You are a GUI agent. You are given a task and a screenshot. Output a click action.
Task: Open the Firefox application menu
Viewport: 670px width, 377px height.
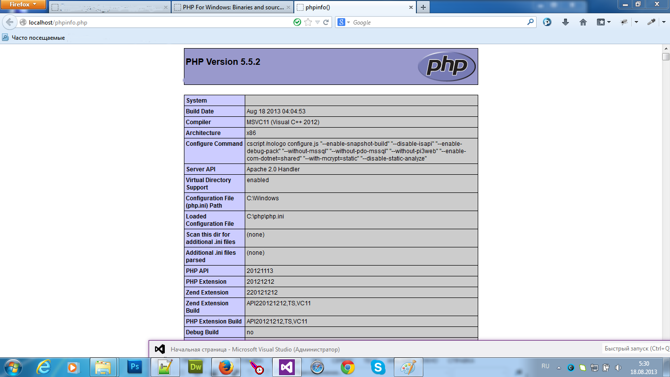tap(24, 5)
